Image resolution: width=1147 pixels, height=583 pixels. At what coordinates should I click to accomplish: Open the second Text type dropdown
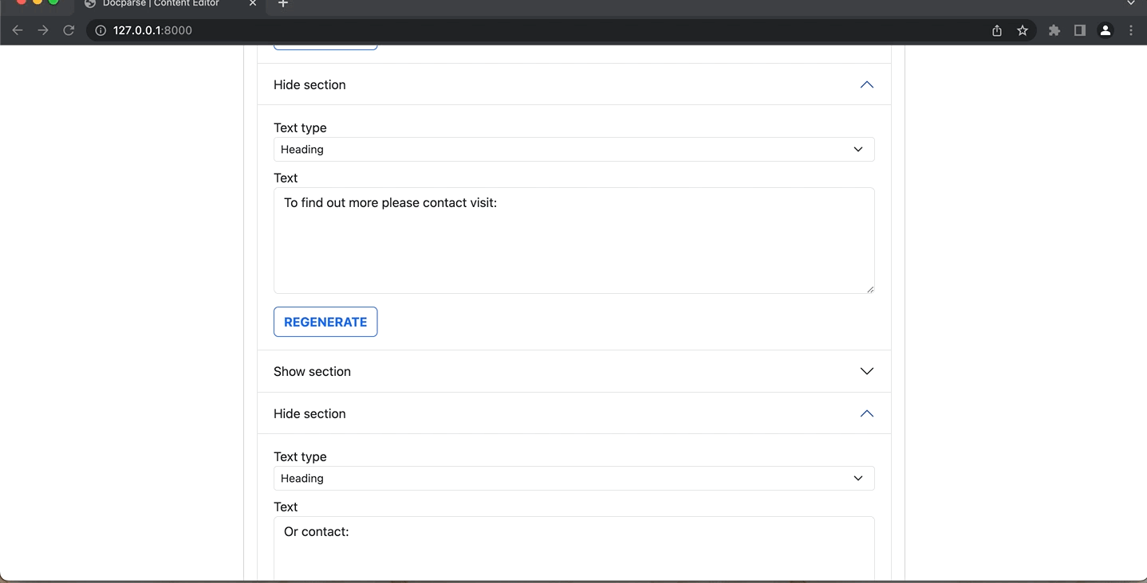[x=573, y=478]
